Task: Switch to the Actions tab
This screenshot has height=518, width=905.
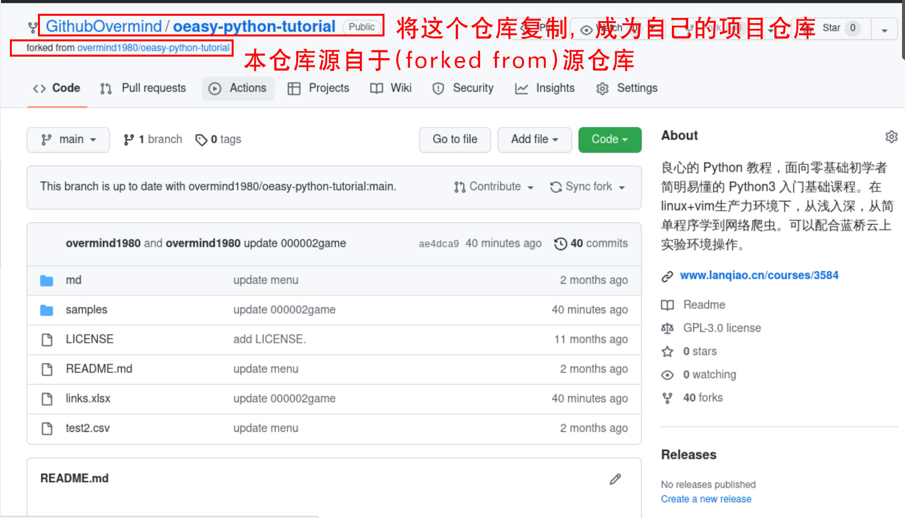Action: pos(238,88)
